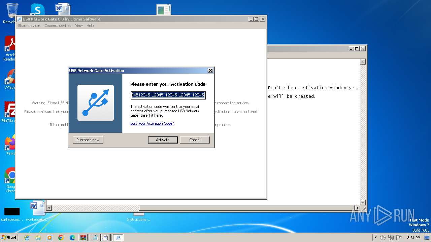Open the Help menu
Image resolution: width=431 pixels, height=242 pixels.
pos(90,26)
